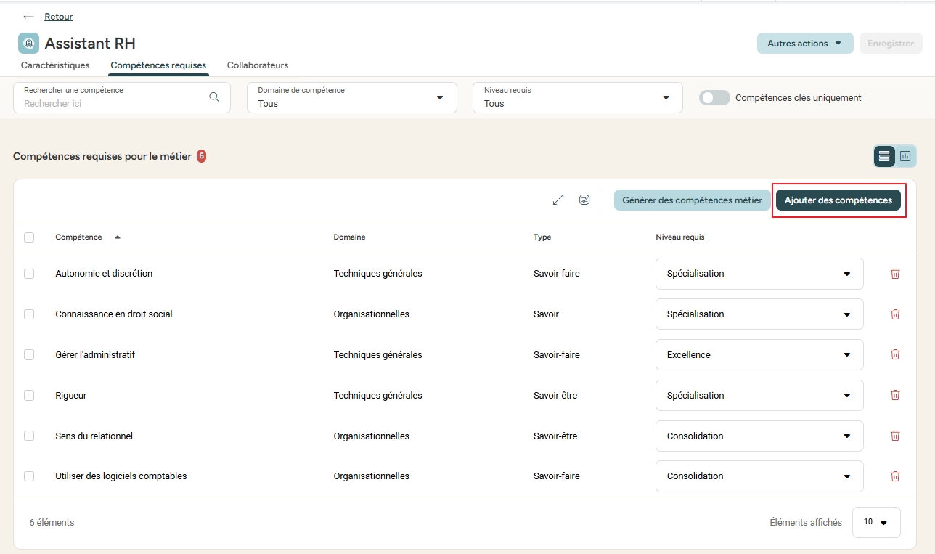
Task: Delete the Gérer l'administratif competence
Action: click(x=895, y=355)
